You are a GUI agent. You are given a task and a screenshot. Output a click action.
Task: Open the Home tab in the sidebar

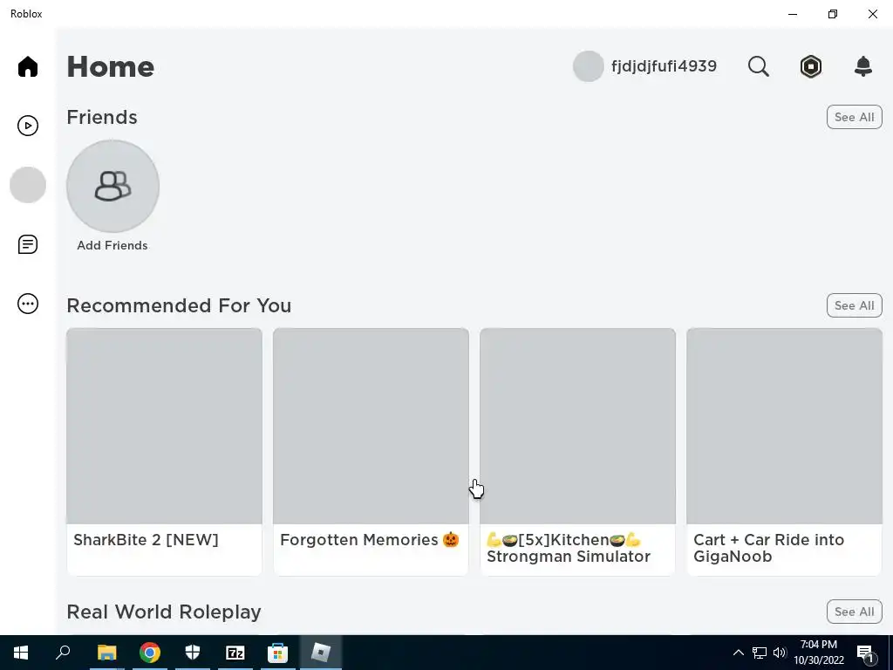[x=27, y=66]
